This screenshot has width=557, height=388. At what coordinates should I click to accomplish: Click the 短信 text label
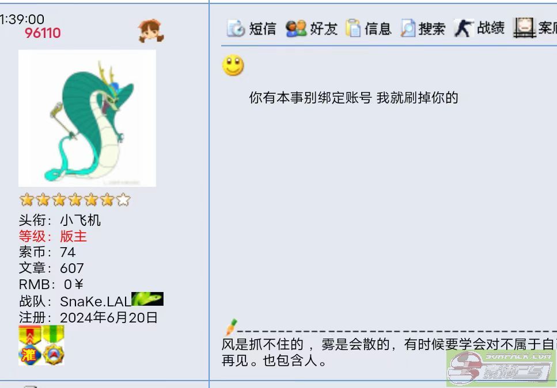[x=263, y=29]
